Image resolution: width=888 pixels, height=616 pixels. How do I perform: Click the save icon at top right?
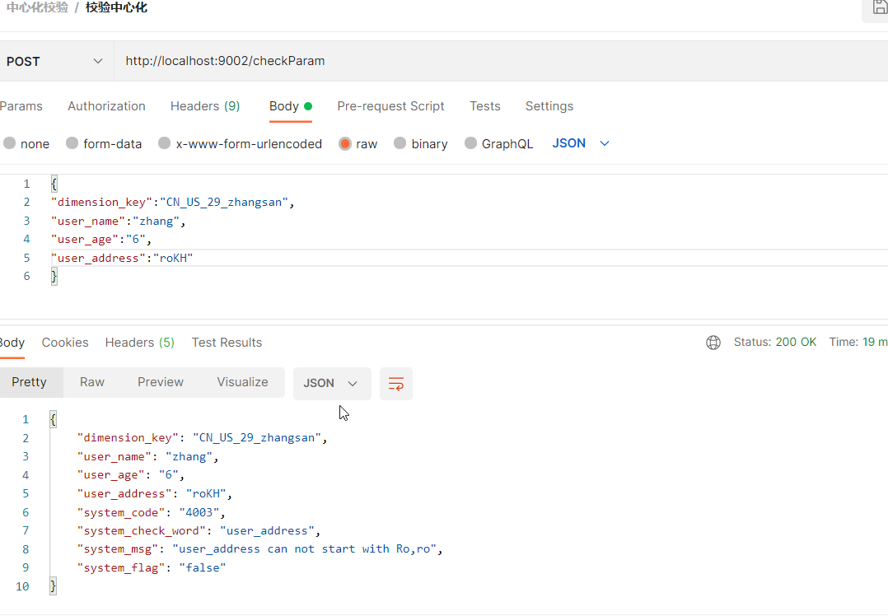click(880, 7)
